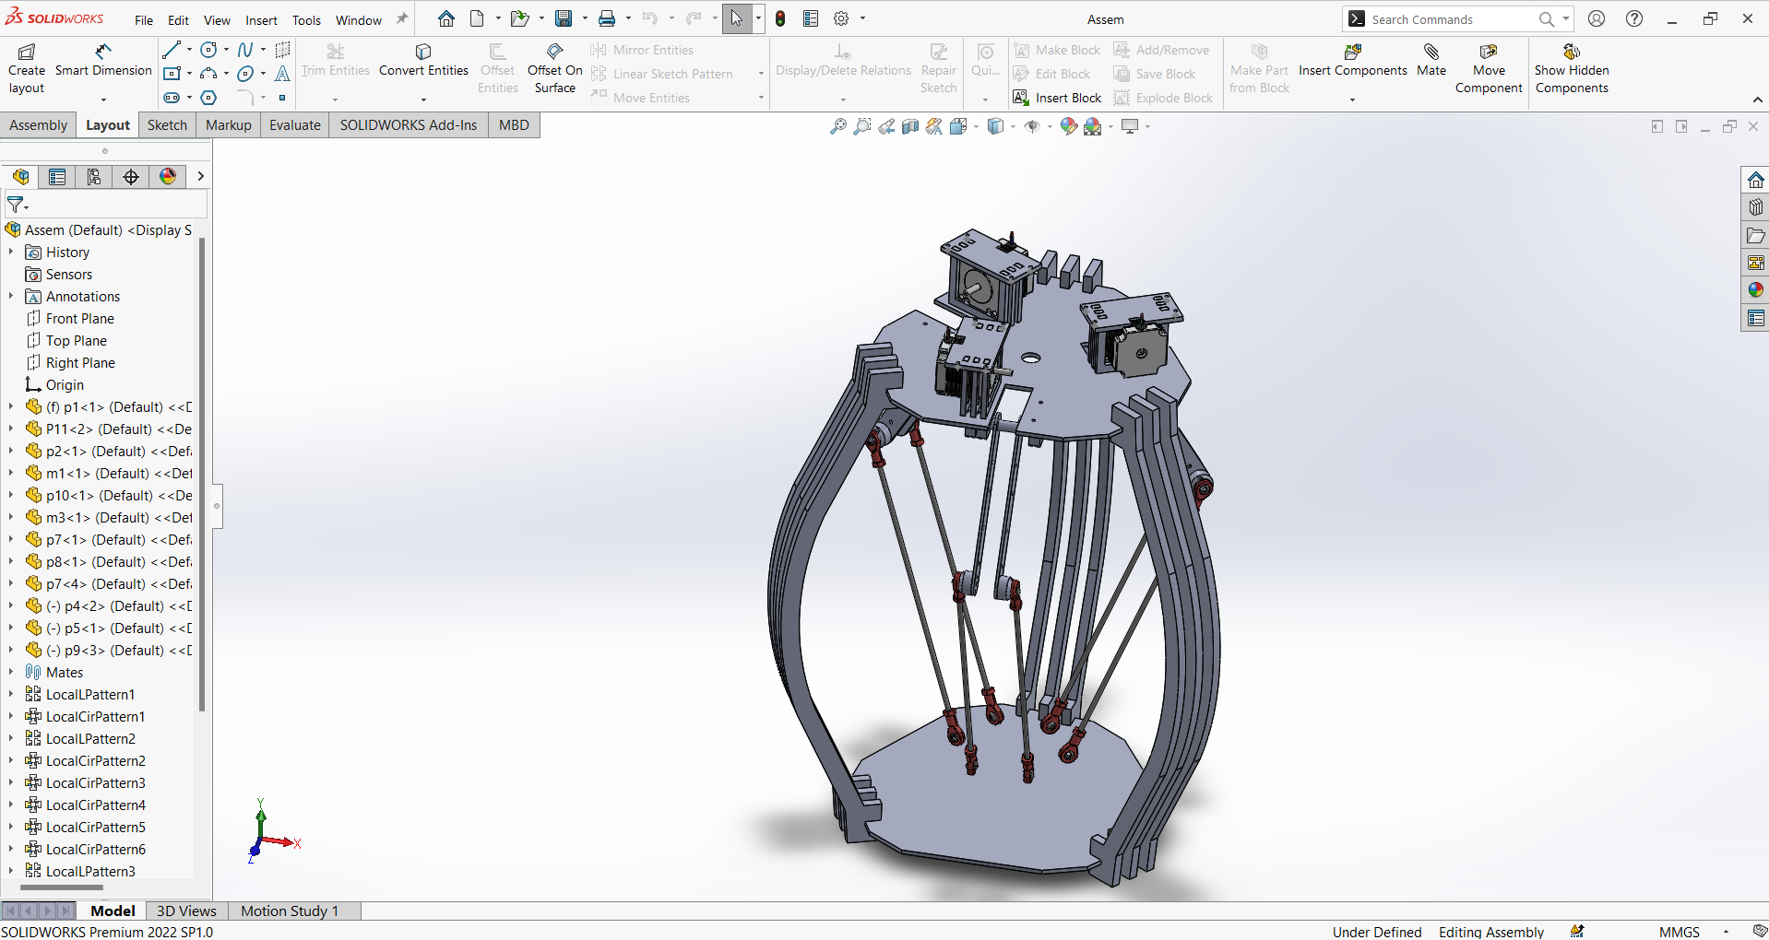Open SOLIDWORKS Resources home in task pane

pyautogui.click(x=1755, y=180)
